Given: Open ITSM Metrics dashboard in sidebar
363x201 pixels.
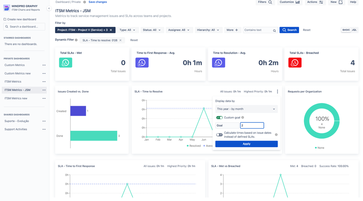Looking at the screenshot, I should 13,82.
